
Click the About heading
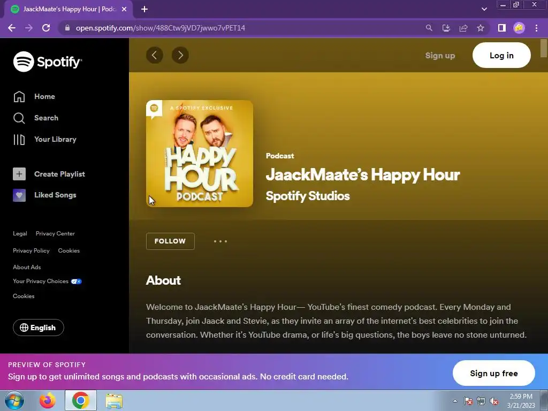163,280
